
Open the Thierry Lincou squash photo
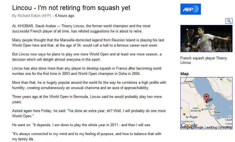tap(206, 39)
